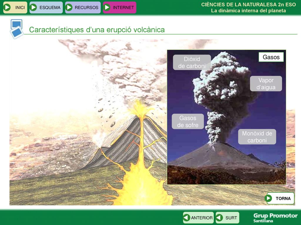Screen dimensions: 301x225
Task: Click the green play icon on INTERNET
Action: (x=107, y=7)
